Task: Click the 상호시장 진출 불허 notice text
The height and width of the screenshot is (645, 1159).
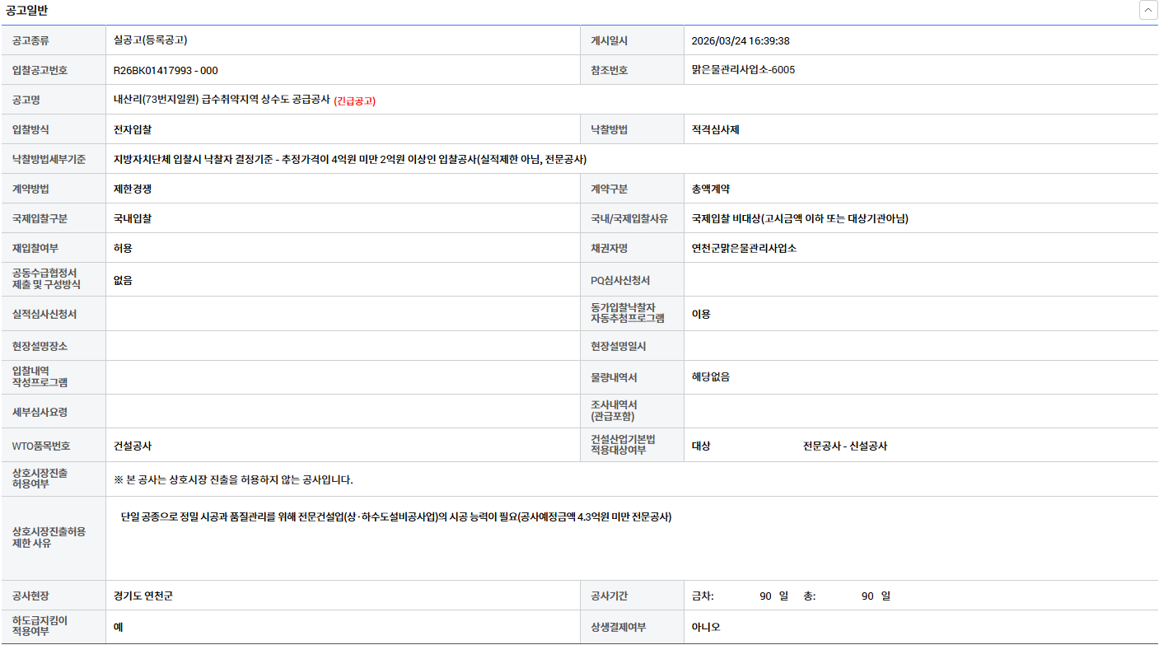Action: (233, 479)
